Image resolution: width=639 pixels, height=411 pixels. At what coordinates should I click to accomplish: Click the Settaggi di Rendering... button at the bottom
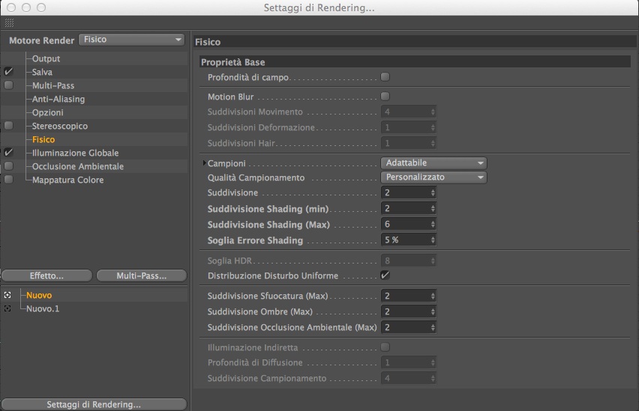(x=94, y=405)
